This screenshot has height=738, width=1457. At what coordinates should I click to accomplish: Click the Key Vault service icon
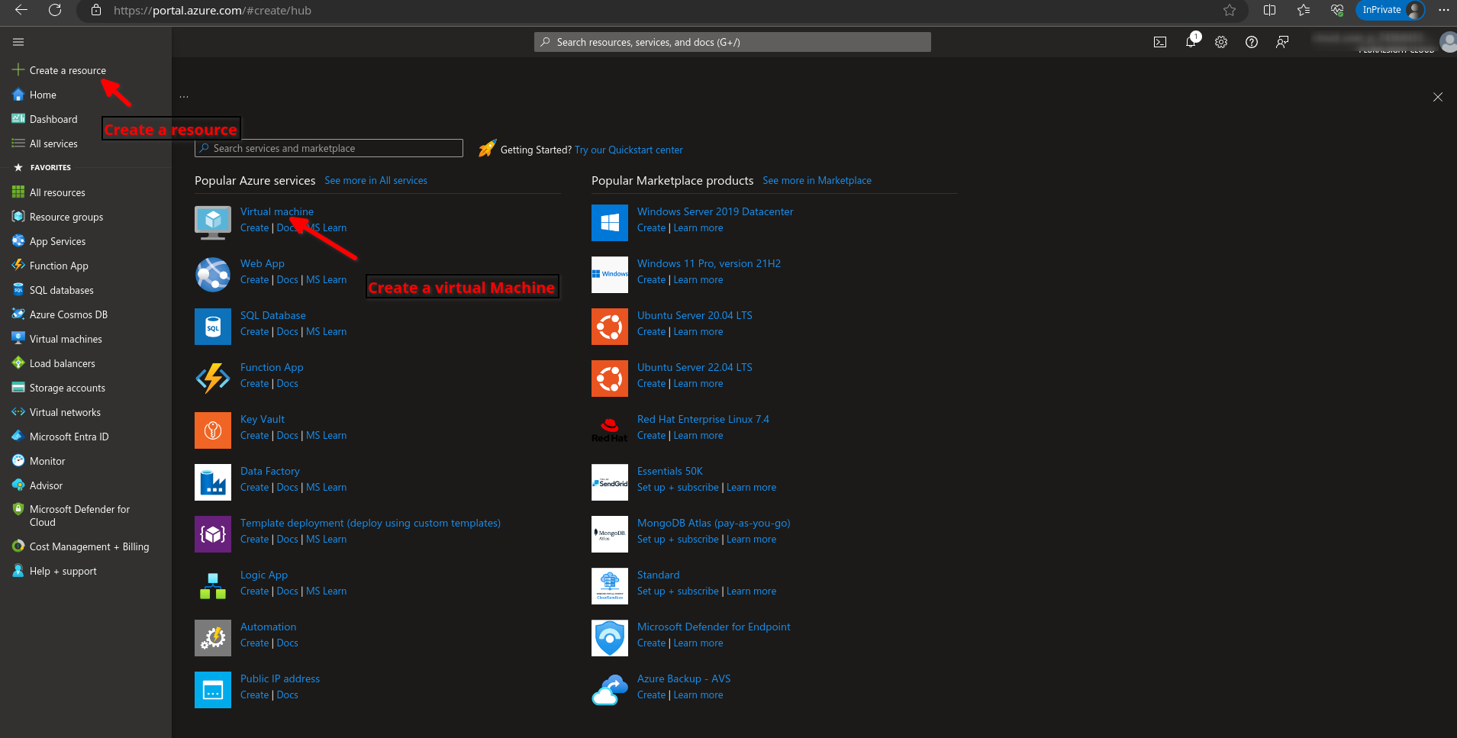[213, 430]
